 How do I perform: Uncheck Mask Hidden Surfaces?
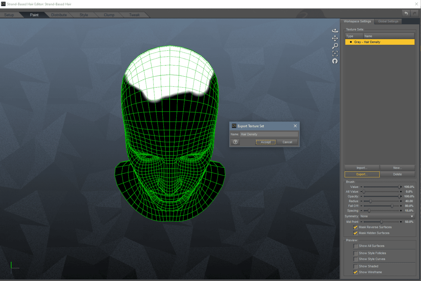(356, 233)
